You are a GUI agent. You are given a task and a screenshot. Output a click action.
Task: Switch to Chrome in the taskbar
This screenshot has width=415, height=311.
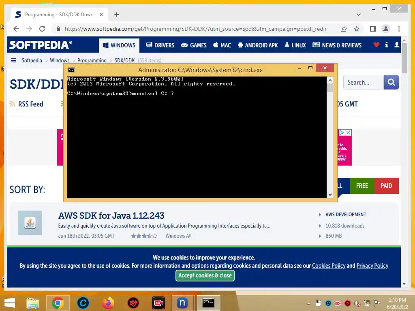pos(58,303)
